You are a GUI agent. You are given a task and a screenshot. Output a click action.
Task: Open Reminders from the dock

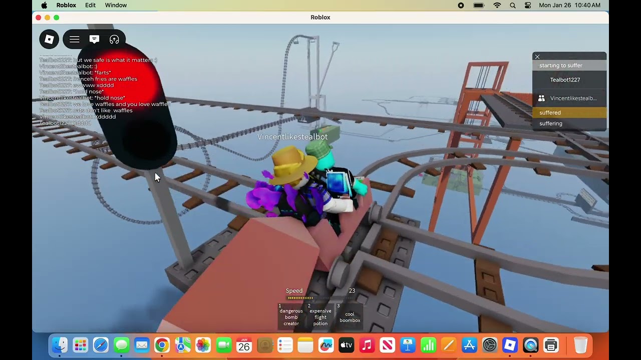(285, 345)
